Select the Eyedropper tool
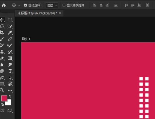The width and height of the screenshot is (155, 119). (x=10, y=33)
